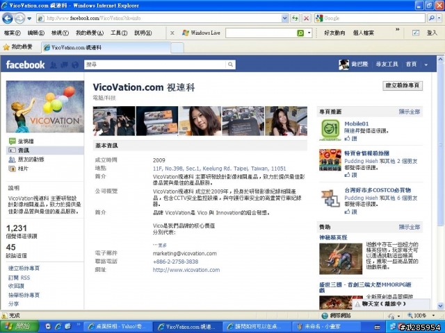445x333 pixels.
Task: Open the 檔案(F) menu
Action: [x=13, y=33]
